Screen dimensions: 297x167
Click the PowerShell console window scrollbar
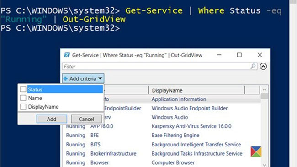[x=293, y=83]
